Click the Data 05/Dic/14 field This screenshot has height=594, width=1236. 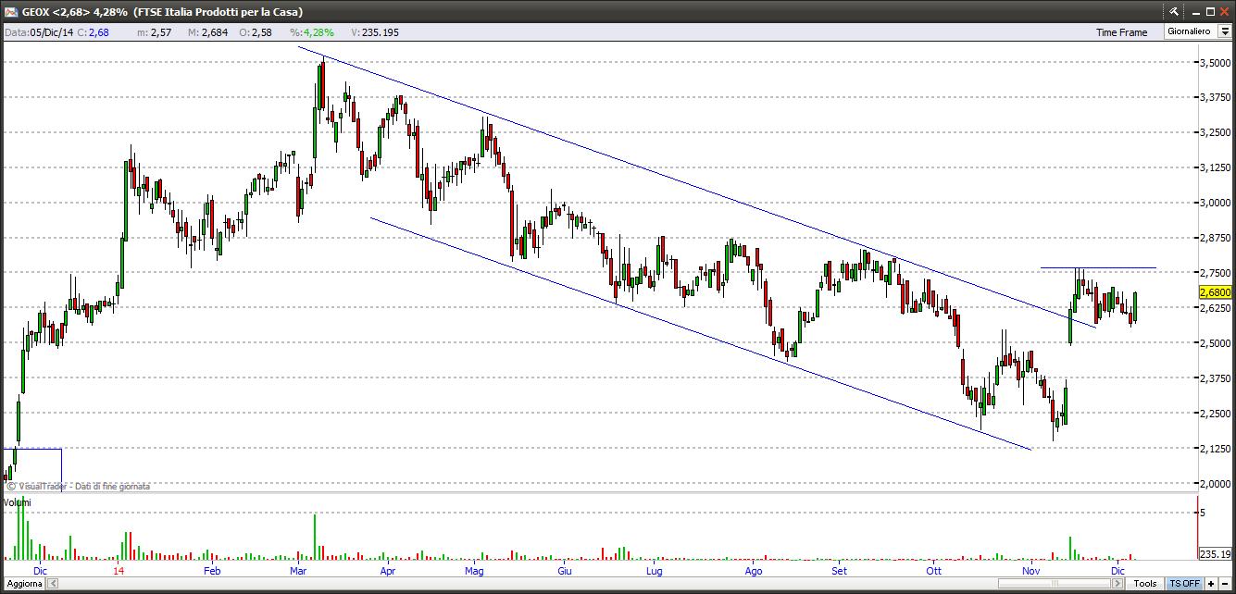tap(38, 31)
